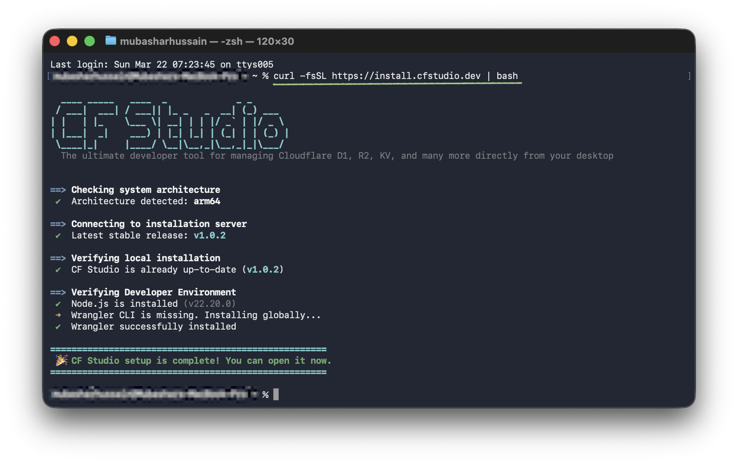Click the "Last login" timestamp line
The image size is (738, 464).
(161, 64)
